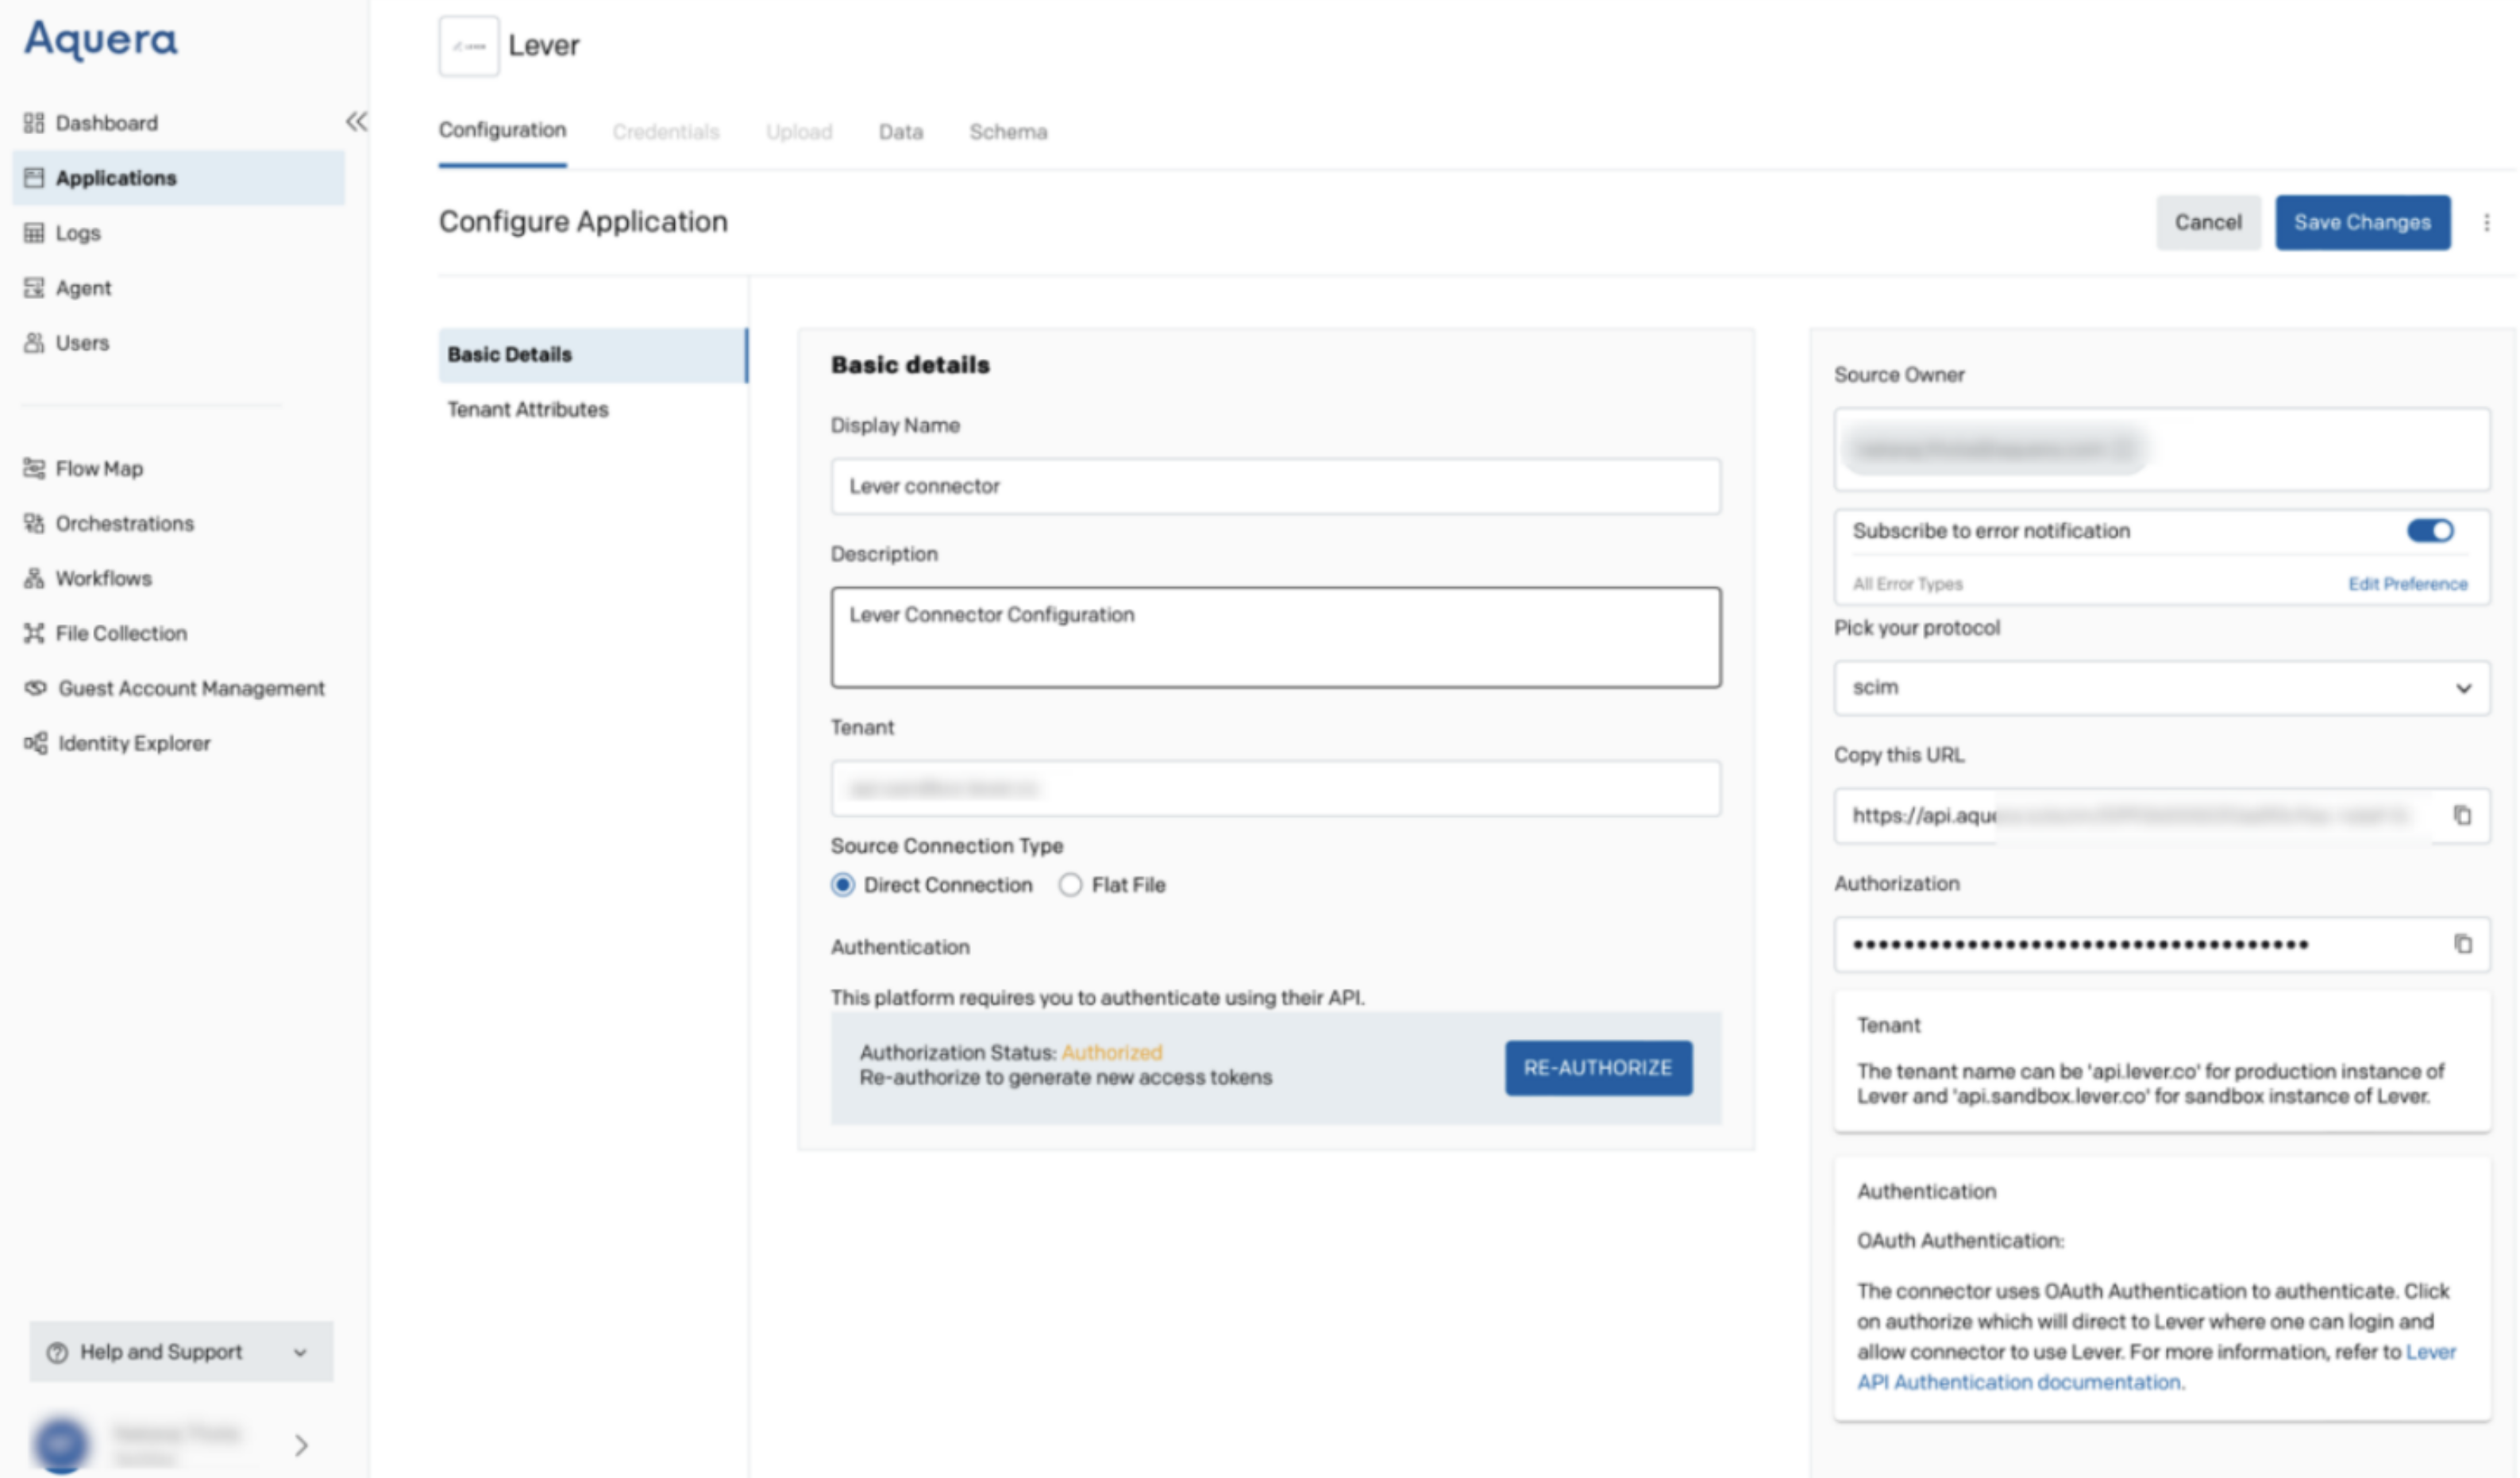Open the Flow Map panel
The height and width of the screenshot is (1478, 2520).
click(100, 468)
